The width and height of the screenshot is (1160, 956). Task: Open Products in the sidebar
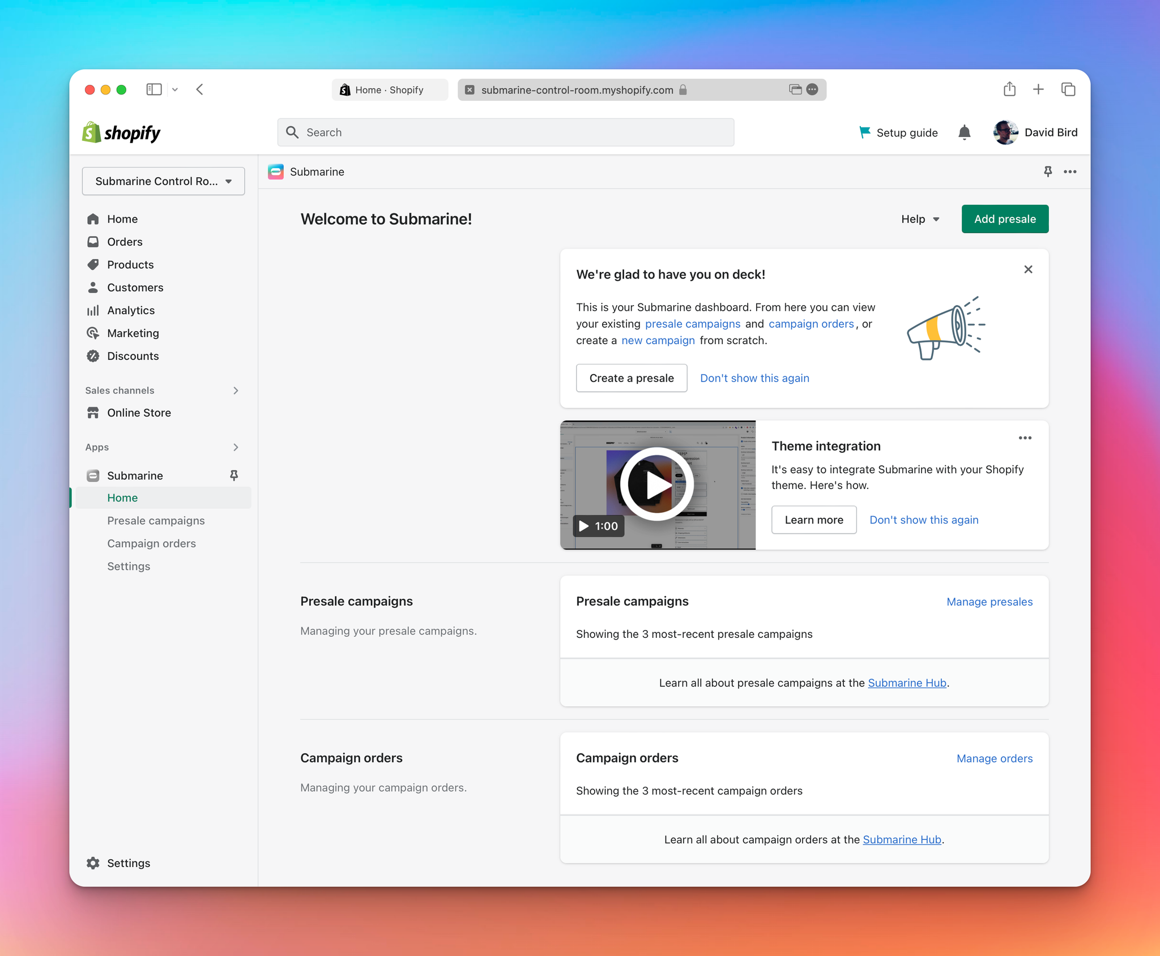tap(130, 265)
